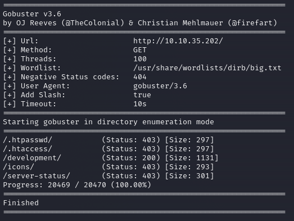Click the '/.htaccess/' result path

coord(28,149)
